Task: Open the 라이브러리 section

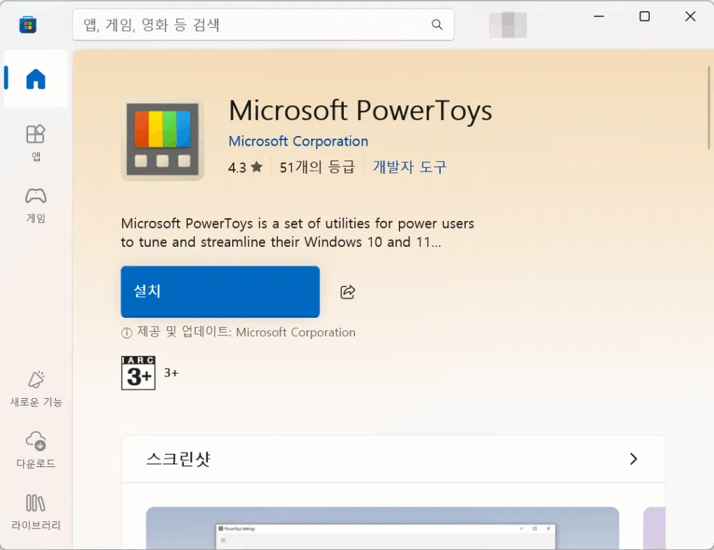Action: coord(36,510)
